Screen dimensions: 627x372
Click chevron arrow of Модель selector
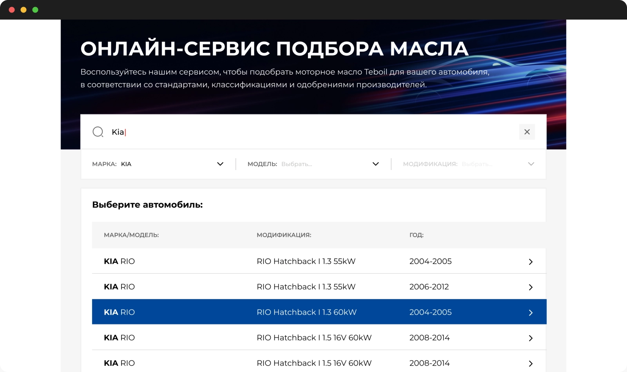click(375, 164)
